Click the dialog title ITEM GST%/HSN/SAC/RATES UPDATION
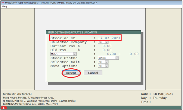183x110 pixels. [73, 32]
